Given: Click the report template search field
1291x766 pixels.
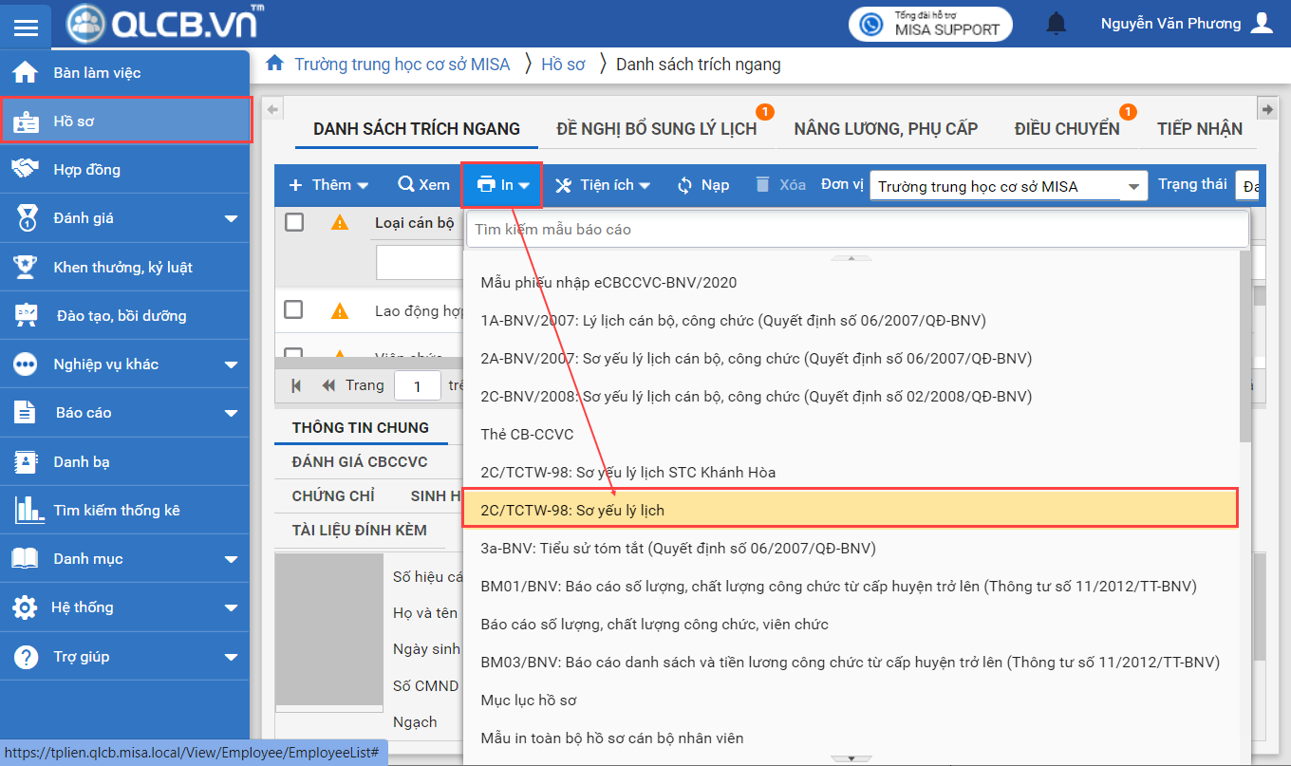Looking at the screenshot, I should click(x=856, y=229).
